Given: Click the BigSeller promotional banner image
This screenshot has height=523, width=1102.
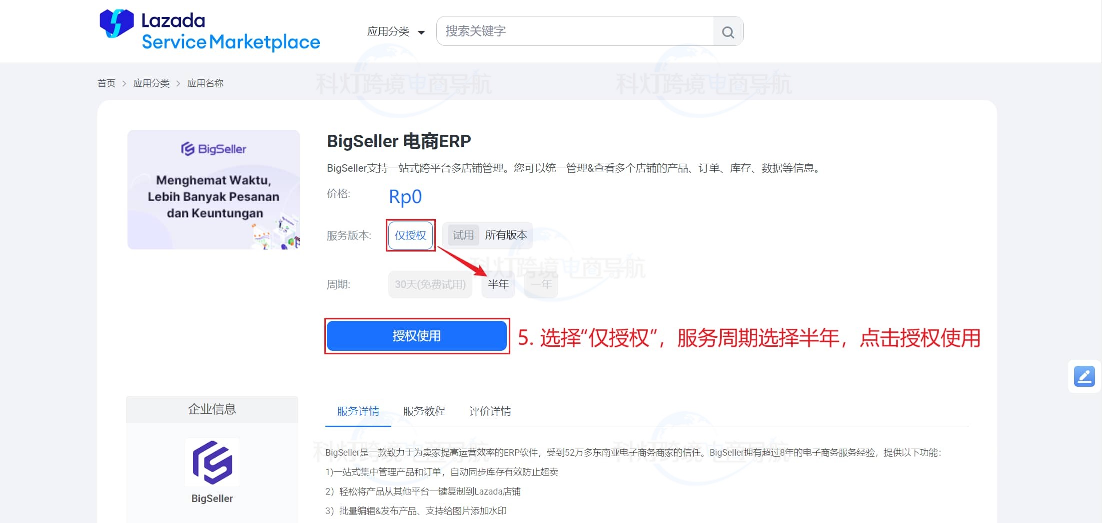Looking at the screenshot, I should pyautogui.click(x=213, y=190).
